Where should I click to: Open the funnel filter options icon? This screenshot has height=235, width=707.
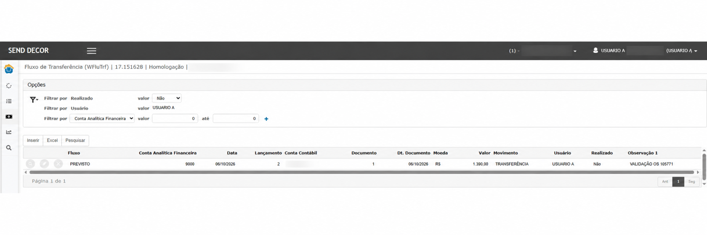pyautogui.click(x=34, y=100)
